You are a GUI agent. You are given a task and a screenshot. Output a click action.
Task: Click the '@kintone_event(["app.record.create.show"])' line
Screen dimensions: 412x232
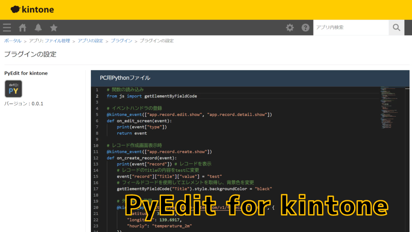point(159,151)
